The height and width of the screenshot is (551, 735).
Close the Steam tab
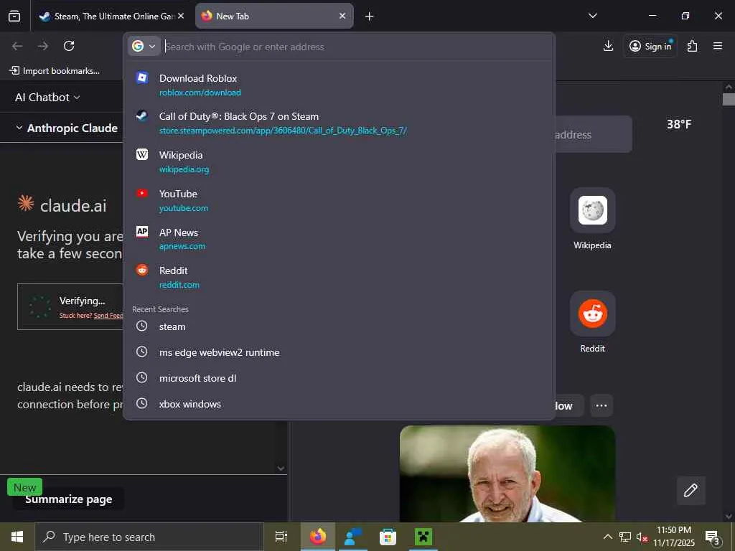click(181, 16)
